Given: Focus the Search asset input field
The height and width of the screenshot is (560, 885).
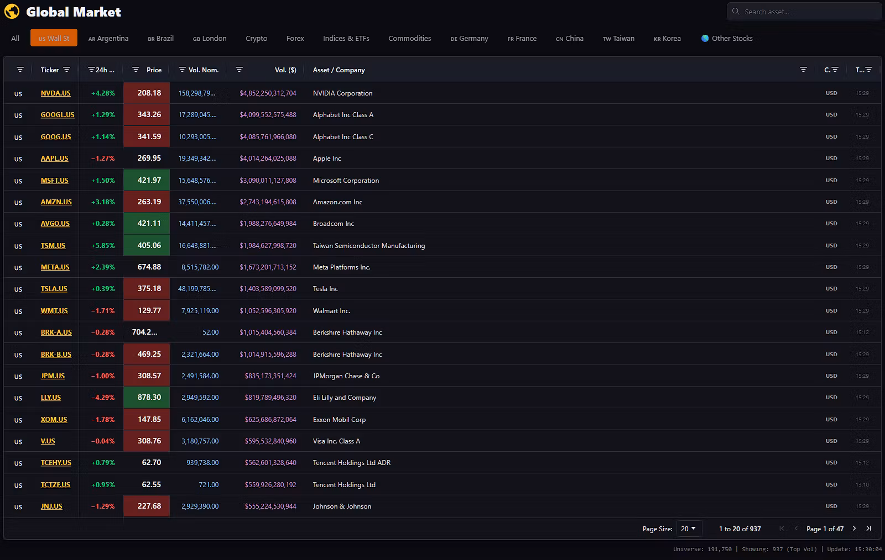Looking at the screenshot, I should 804,12.
